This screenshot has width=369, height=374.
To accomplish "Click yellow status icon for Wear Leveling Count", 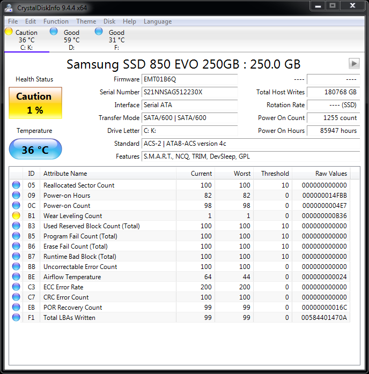I will (16, 215).
